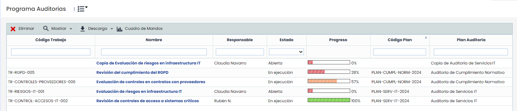Screen dimensions: 517x111
Task: Click the Descarga download arrow icon
Action: [82, 29]
